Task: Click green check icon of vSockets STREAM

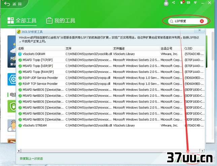Action: pos(20,126)
